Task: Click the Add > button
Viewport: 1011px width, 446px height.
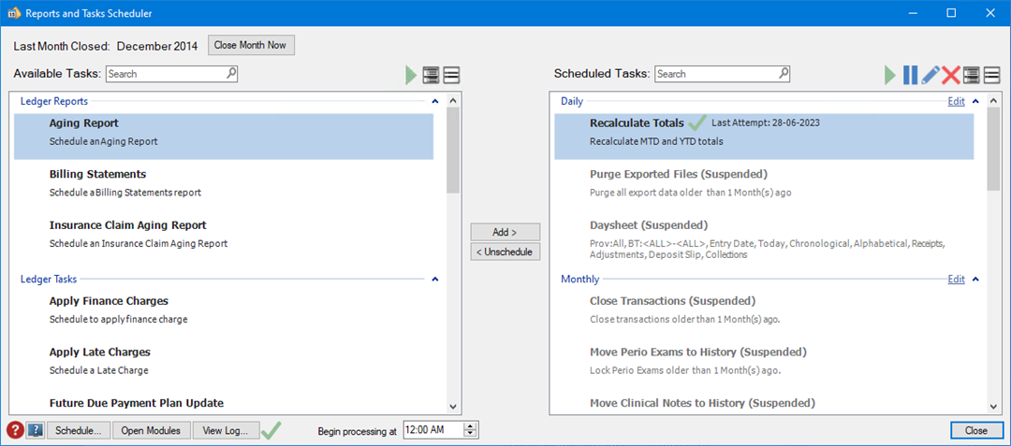Action: [x=505, y=232]
